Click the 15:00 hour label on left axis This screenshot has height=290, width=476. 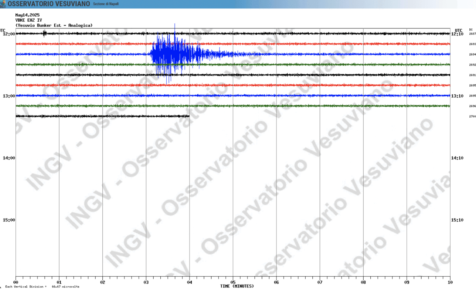(9, 220)
